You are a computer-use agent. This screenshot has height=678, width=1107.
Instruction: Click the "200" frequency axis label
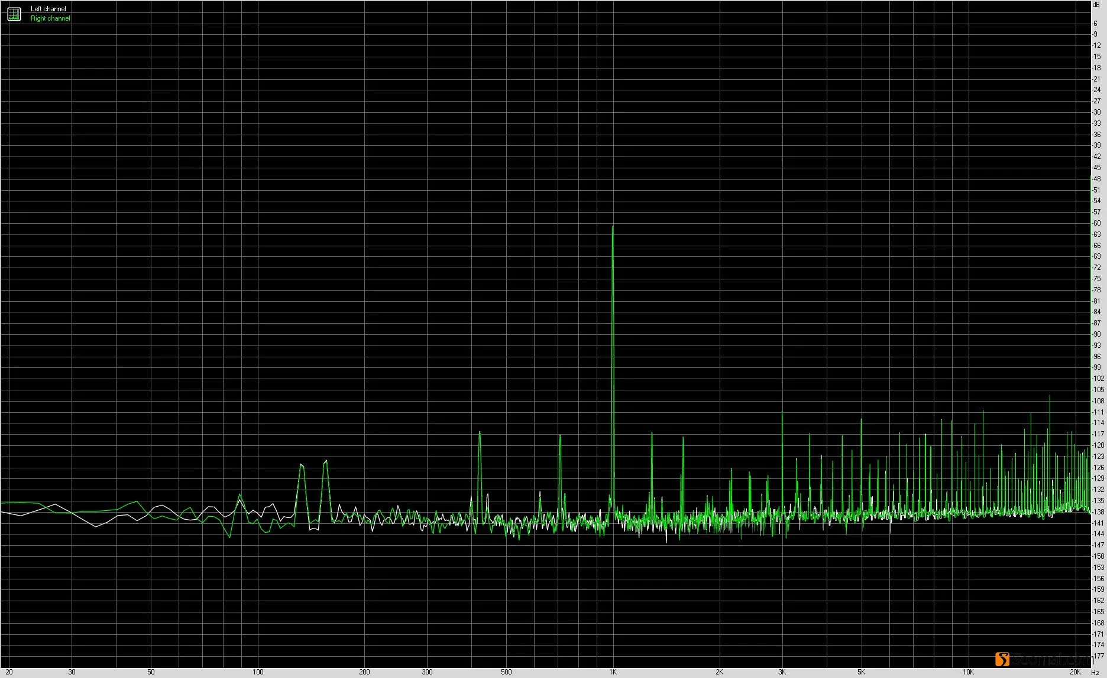[x=365, y=672]
